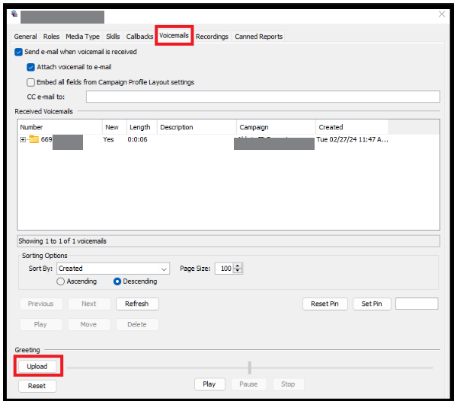
Task: Click the Previous page button
Action: 41,304
